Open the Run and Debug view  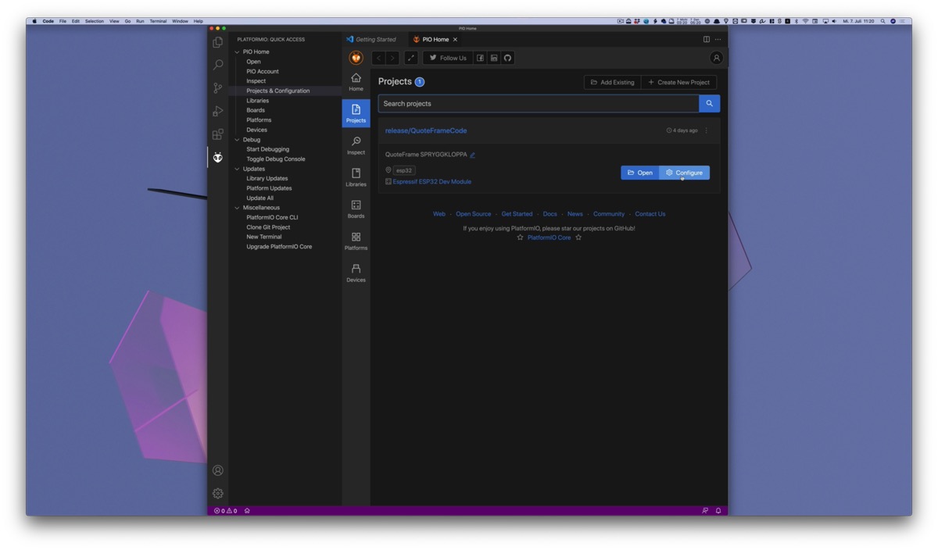[218, 111]
